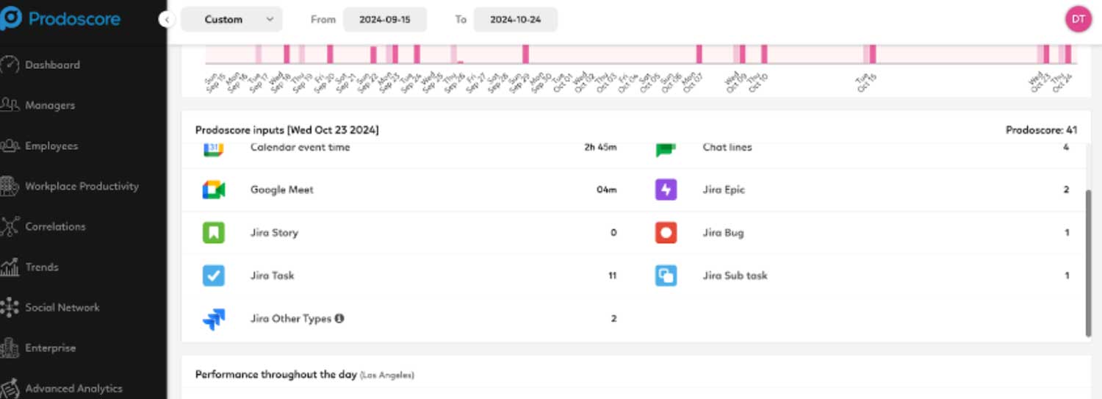The width and height of the screenshot is (1102, 399).
Task: Click the Google Meet value 04m
Action: [x=607, y=190]
